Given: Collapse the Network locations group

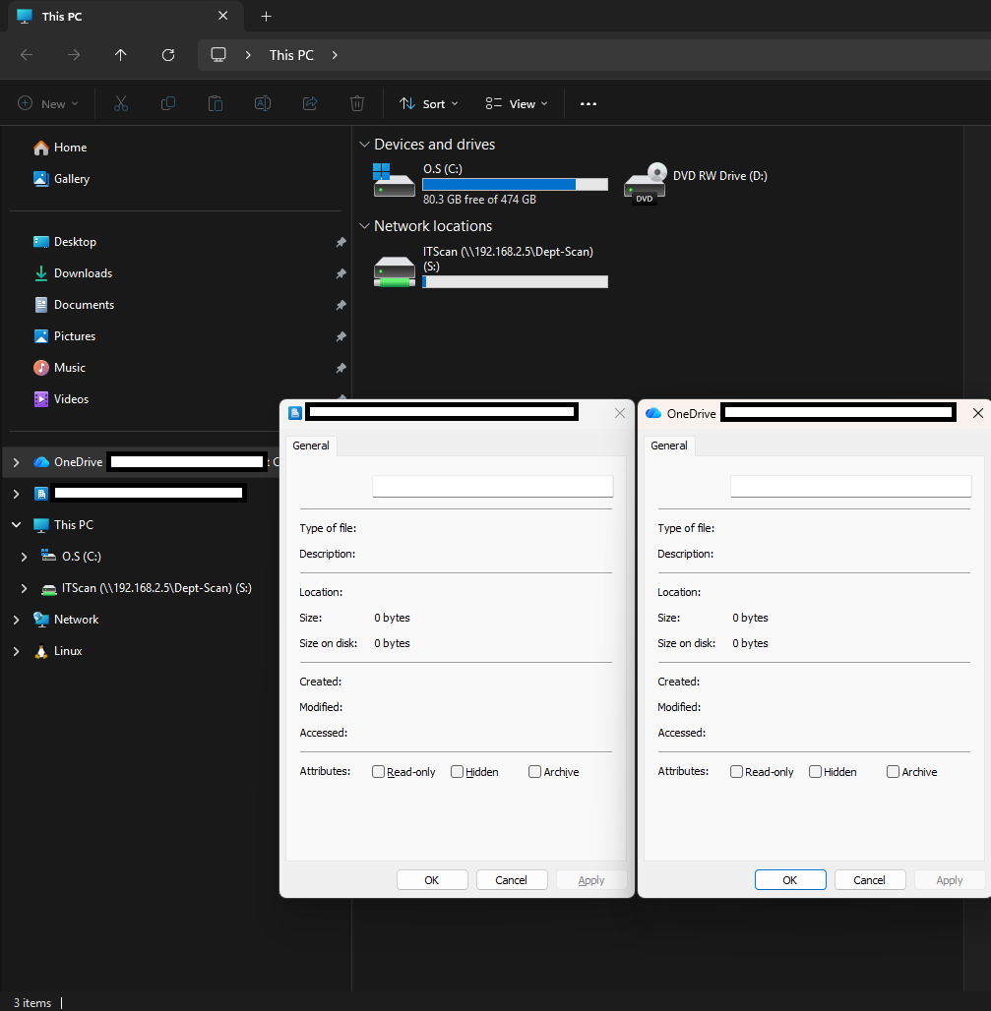Looking at the screenshot, I should (364, 225).
